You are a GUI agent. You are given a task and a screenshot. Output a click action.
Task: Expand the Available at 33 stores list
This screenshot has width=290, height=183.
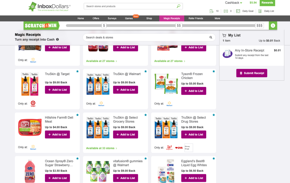(101, 148)
